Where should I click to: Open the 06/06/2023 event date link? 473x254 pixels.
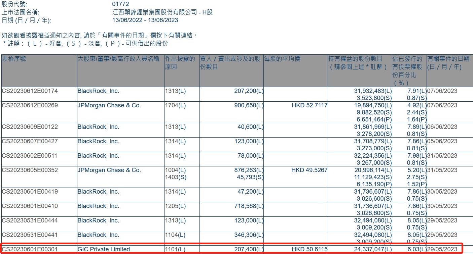(442, 127)
